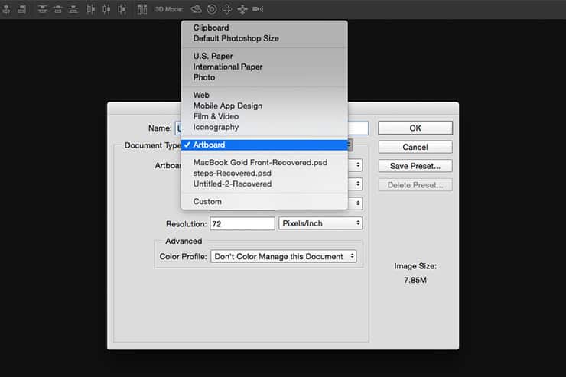Select the 3D zoom camera icon
566x377 pixels.
258,9
